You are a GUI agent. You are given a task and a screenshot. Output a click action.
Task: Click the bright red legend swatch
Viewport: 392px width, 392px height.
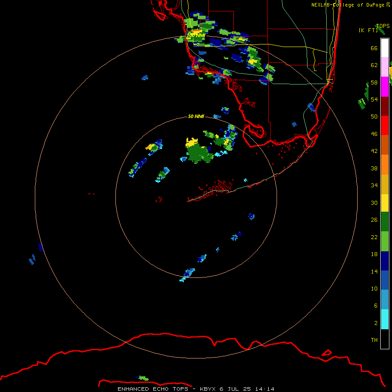(x=385, y=125)
